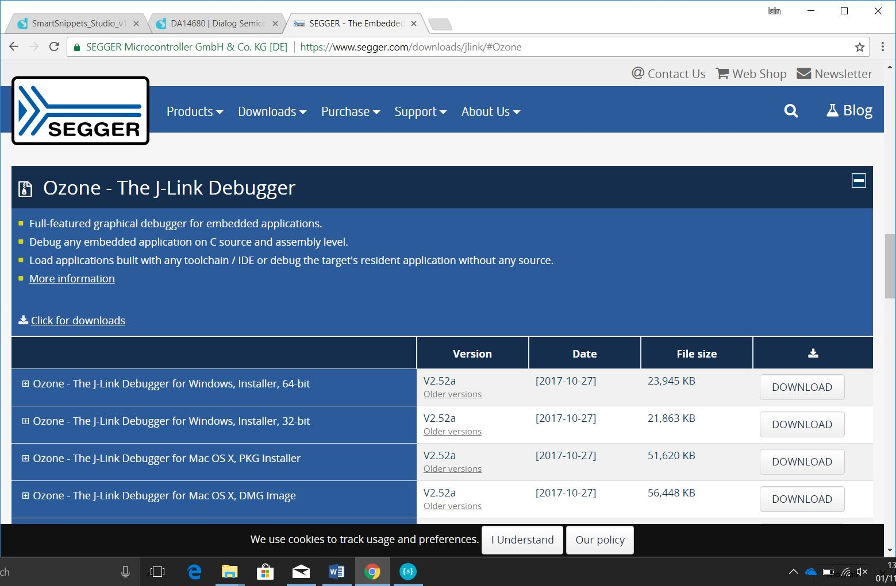Image resolution: width=896 pixels, height=586 pixels.
Task: Go back to previous page
Action: (x=14, y=47)
